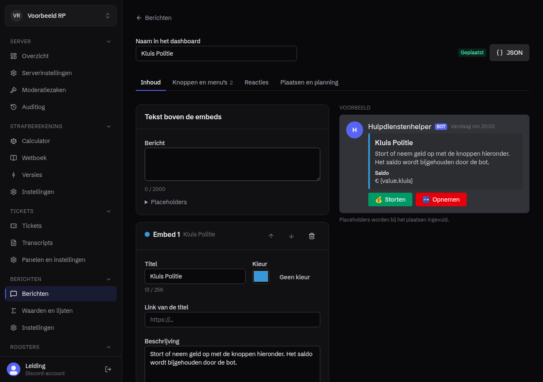This screenshot has height=382, width=543.
Task: Click the Waarden en lijsten sigma icon
Action: 14,311
